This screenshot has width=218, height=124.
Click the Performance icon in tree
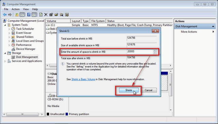point(13,45)
